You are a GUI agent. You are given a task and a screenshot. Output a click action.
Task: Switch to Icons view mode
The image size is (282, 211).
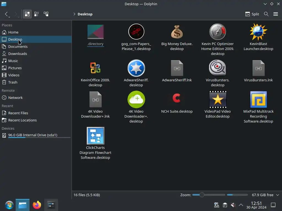(27, 14)
